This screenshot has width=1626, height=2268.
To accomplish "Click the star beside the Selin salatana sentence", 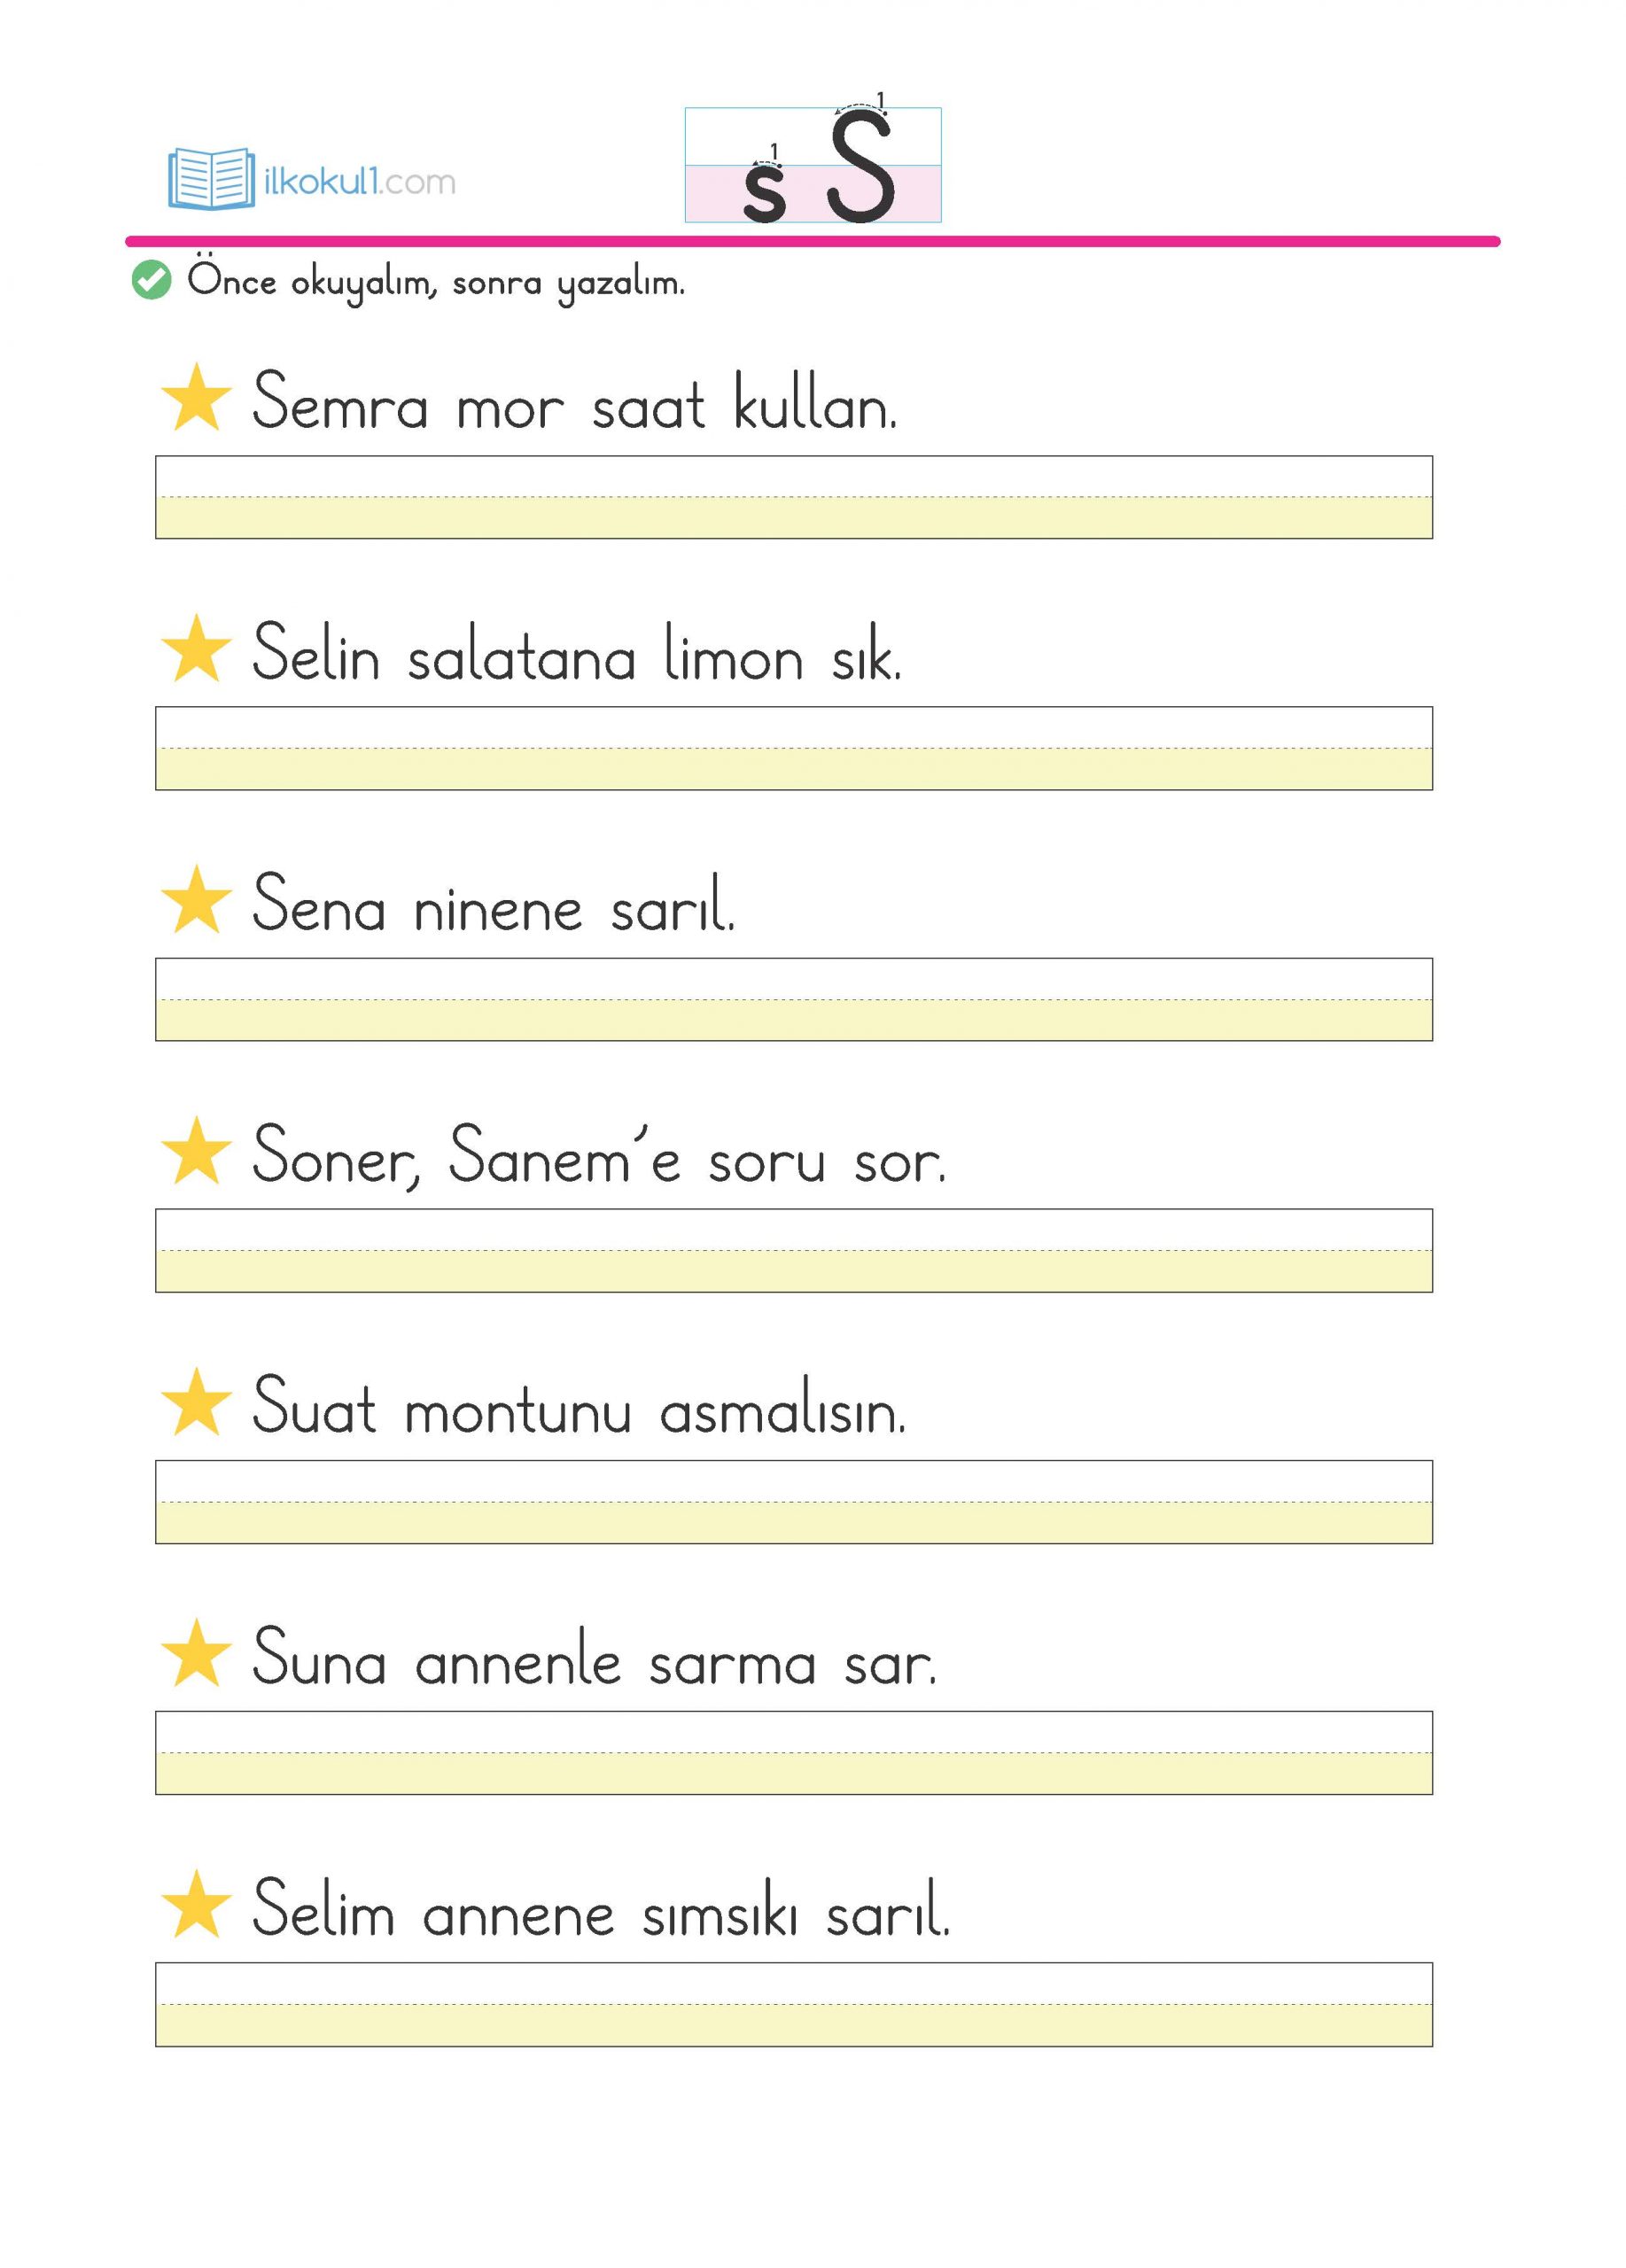I will (x=196, y=649).
